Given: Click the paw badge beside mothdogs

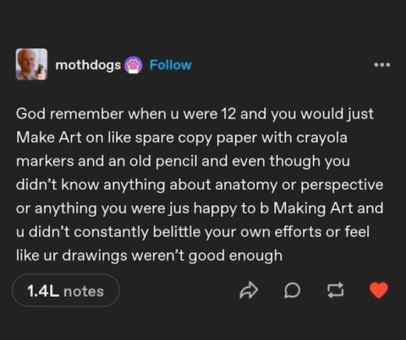Looking at the screenshot, I should pos(133,65).
